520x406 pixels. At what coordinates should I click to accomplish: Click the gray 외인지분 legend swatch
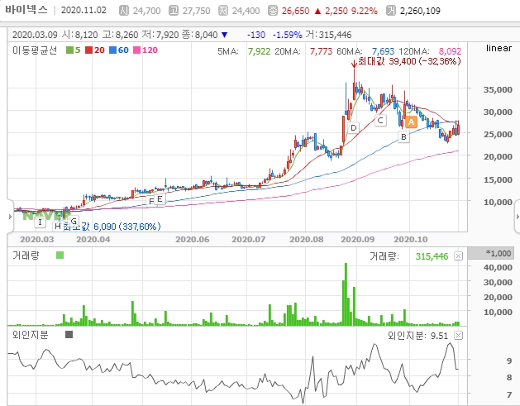(x=69, y=335)
